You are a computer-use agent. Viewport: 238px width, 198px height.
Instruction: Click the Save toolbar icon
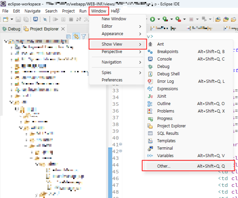click(18, 19)
